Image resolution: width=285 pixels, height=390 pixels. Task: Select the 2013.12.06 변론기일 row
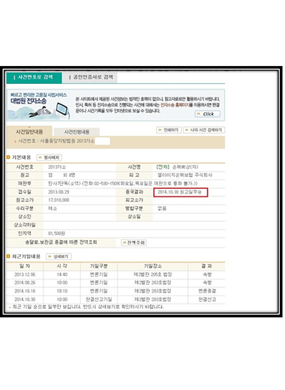point(115,274)
